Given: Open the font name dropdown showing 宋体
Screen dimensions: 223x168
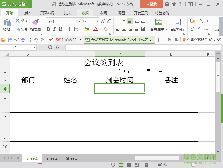Looking at the screenshot, I should [x=79, y=21].
